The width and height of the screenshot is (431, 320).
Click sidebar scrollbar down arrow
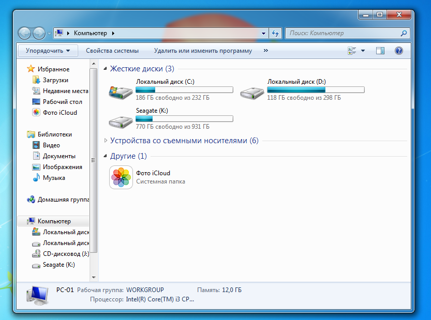[x=94, y=278]
